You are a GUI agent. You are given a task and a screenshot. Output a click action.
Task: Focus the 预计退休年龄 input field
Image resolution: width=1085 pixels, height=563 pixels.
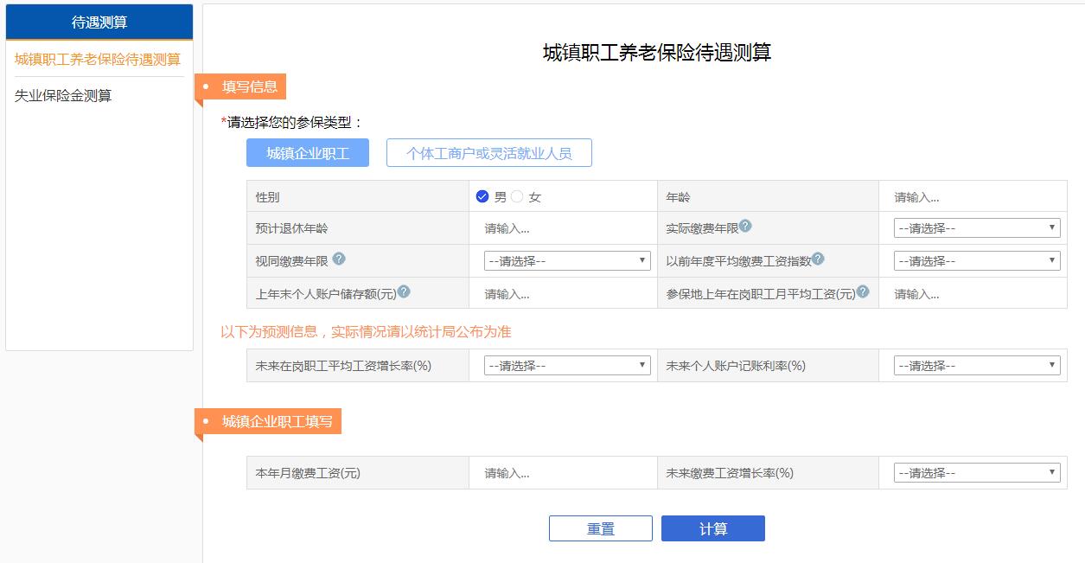coord(563,229)
